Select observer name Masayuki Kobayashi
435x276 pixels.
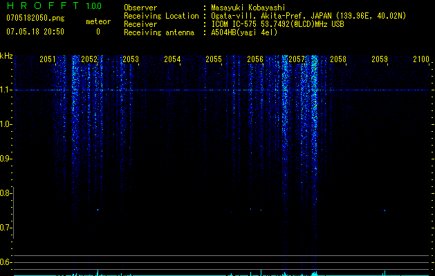coord(248,8)
